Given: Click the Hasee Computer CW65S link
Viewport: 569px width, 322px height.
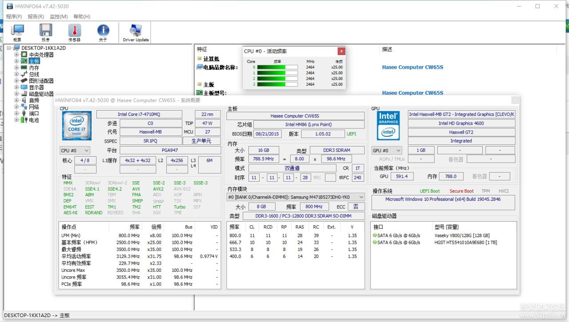Looking at the screenshot, I should [x=412, y=67].
